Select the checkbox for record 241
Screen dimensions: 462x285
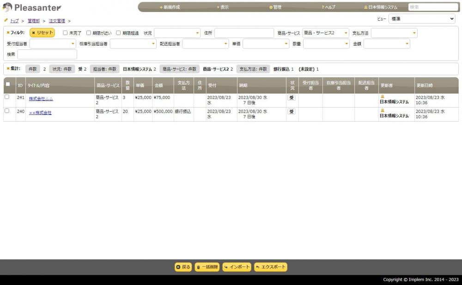(x=7, y=97)
